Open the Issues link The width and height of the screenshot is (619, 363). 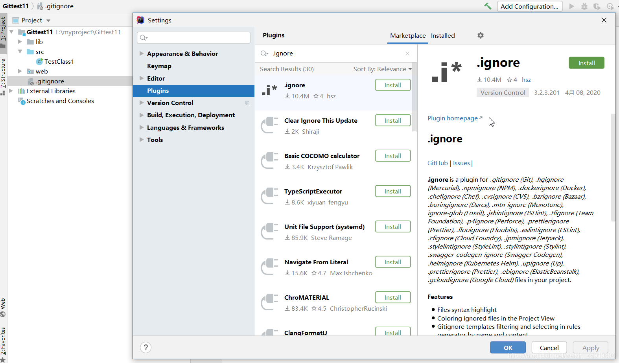click(461, 163)
